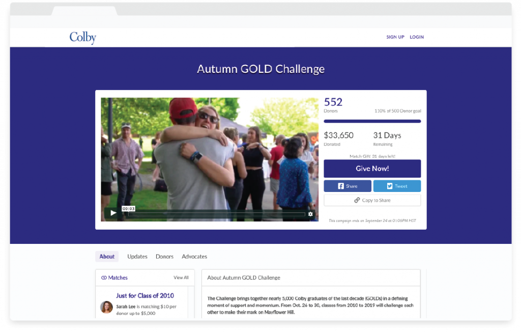
Task: Click the donor goal progress bar
Action: 372,121
